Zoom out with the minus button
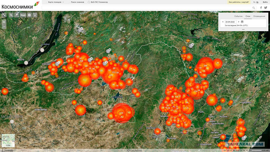270x152 pixels. click(x=4, y=27)
